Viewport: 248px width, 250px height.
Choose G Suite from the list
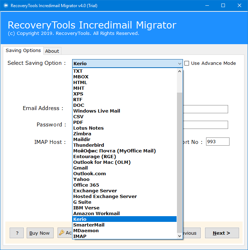coord(125,202)
